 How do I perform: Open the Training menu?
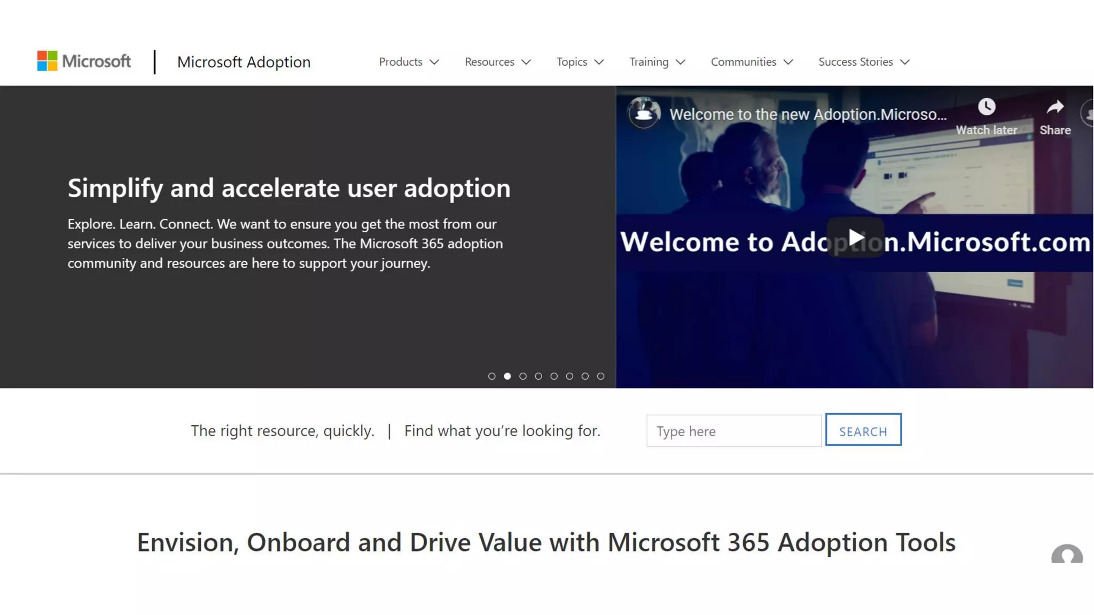[657, 62]
